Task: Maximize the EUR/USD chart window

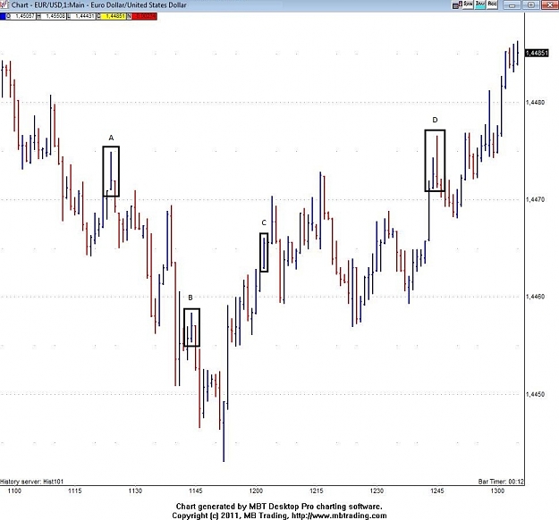Action: pyautogui.click(x=531, y=4)
